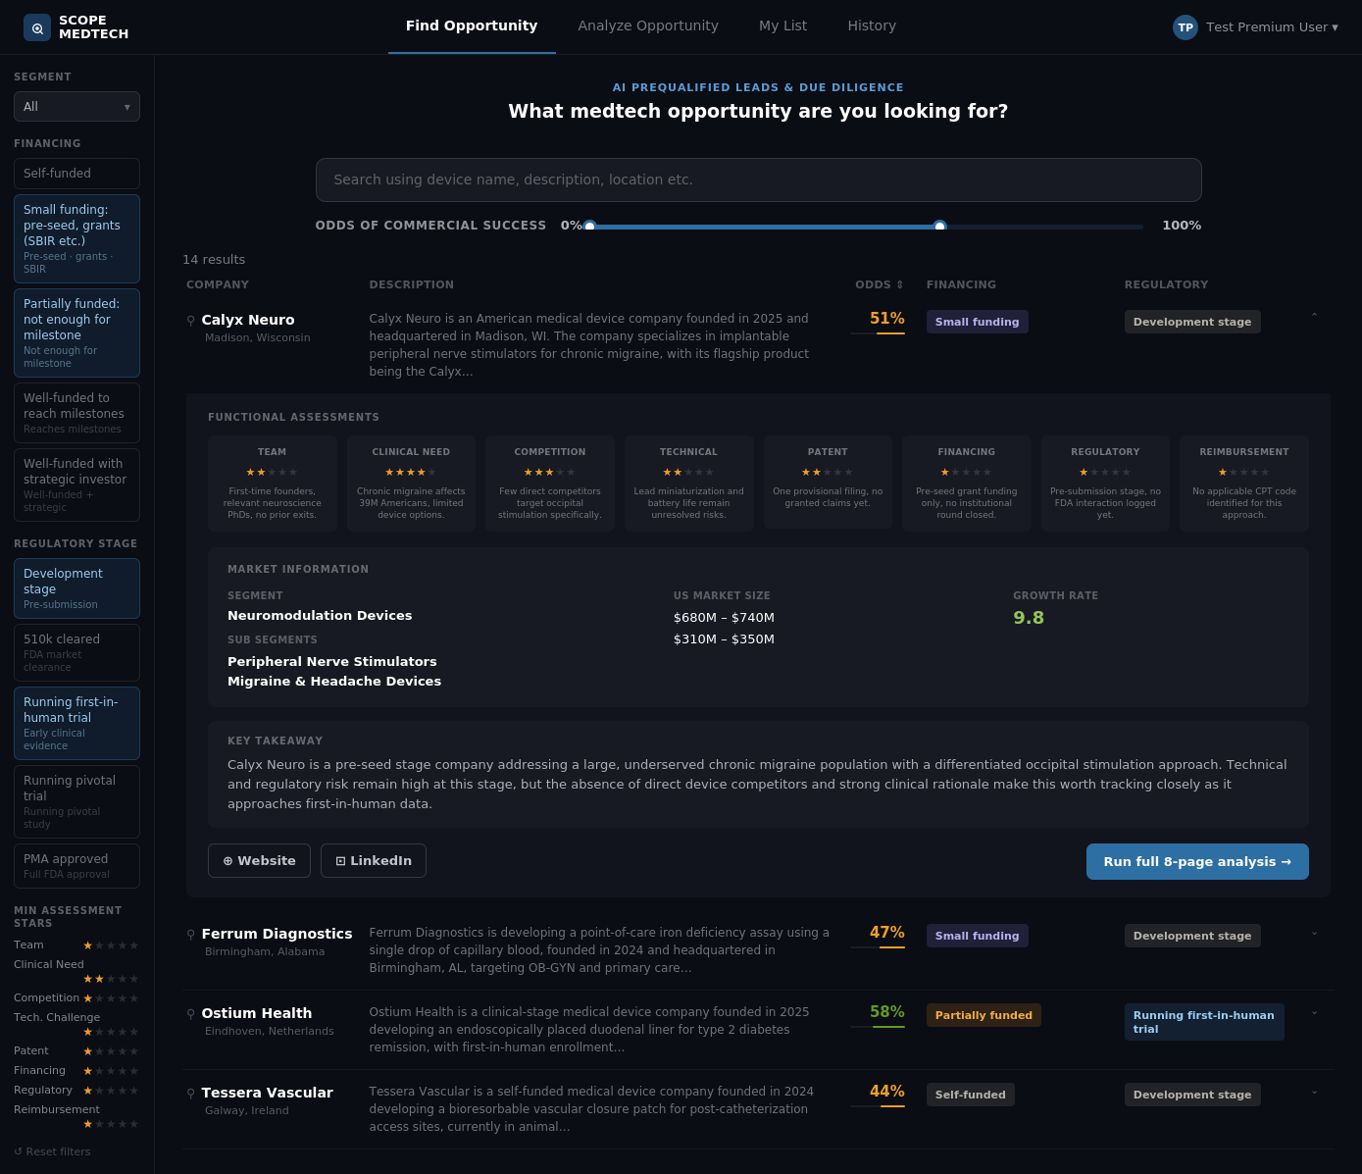Set the Competition minimum stars filter
Image resolution: width=1362 pixels, height=1174 pixels.
click(111, 998)
